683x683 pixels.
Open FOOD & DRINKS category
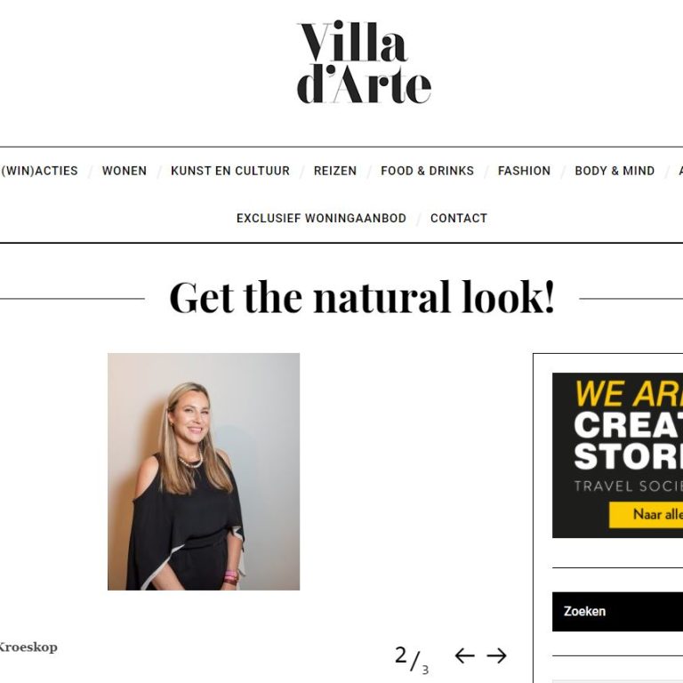tap(427, 171)
